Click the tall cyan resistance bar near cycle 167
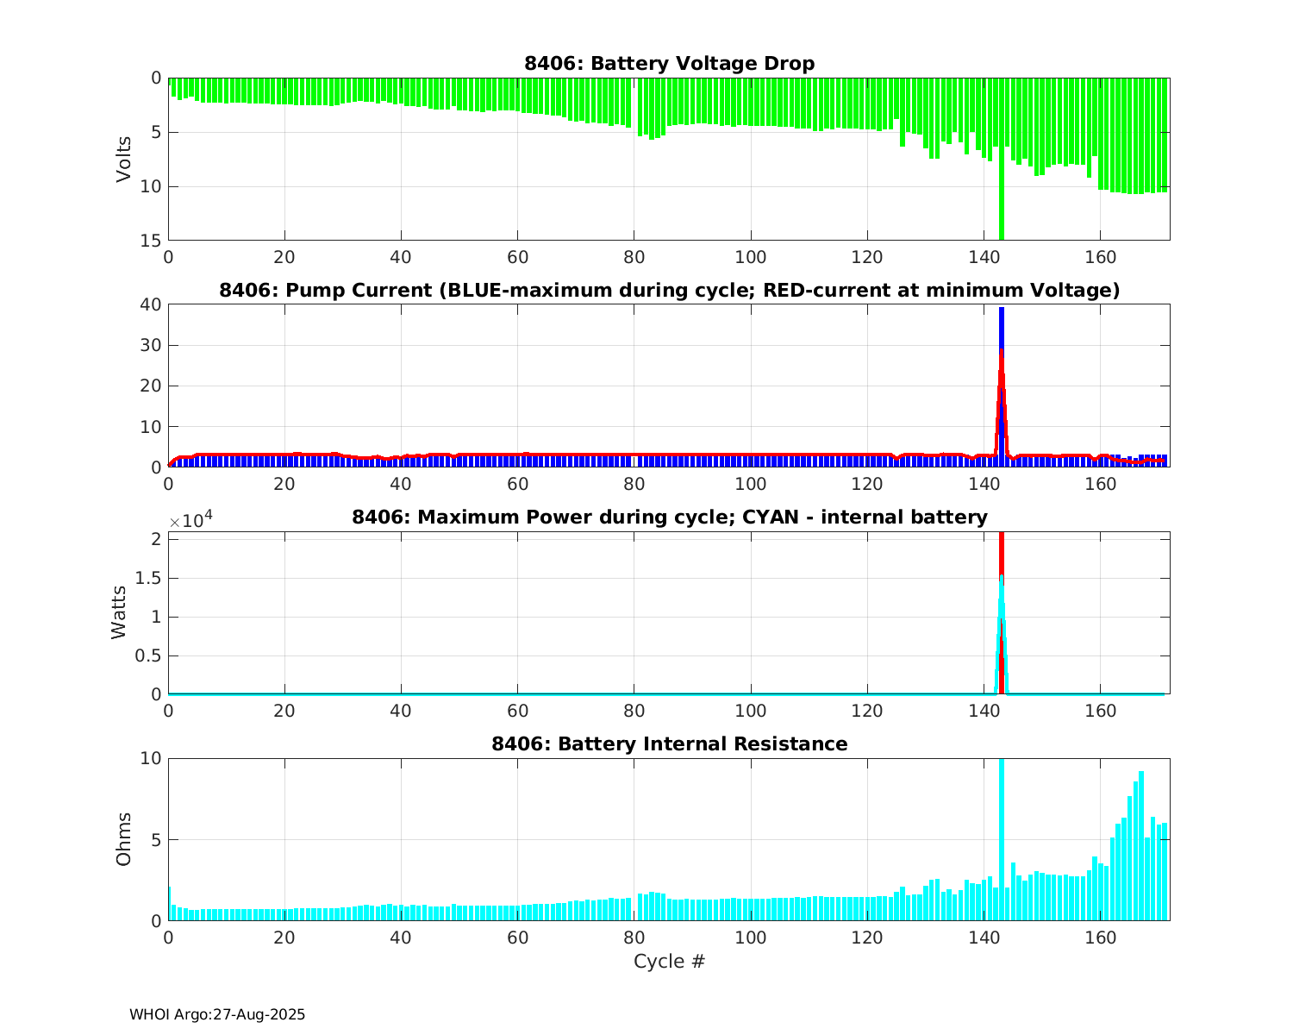This screenshot has width=1293, height=1035. tap(1141, 845)
